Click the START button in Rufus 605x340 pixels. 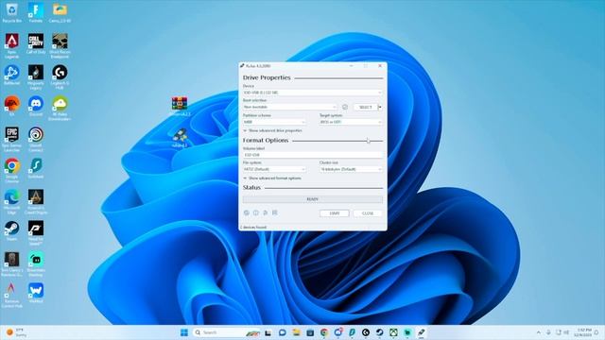point(335,213)
